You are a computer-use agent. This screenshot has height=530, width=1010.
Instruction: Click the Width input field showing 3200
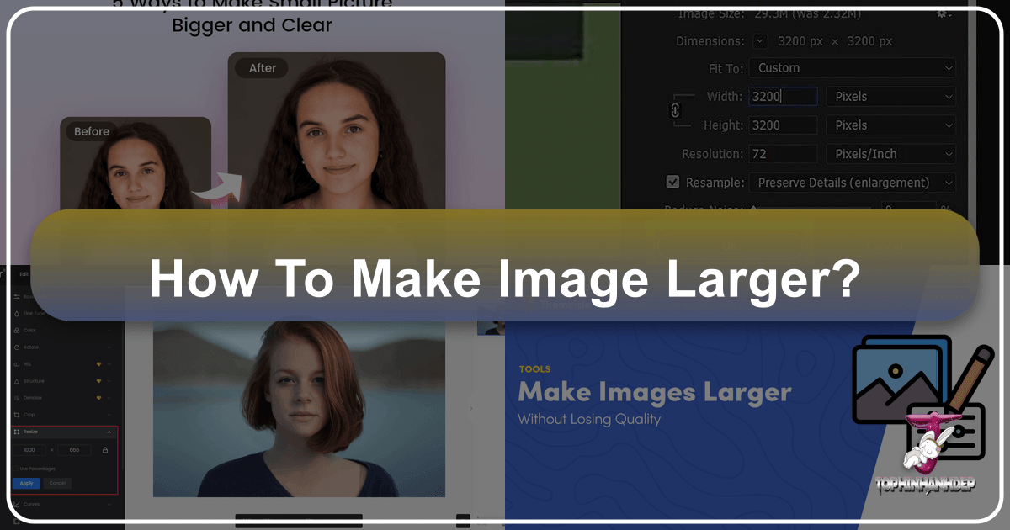(x=782, y=96)
